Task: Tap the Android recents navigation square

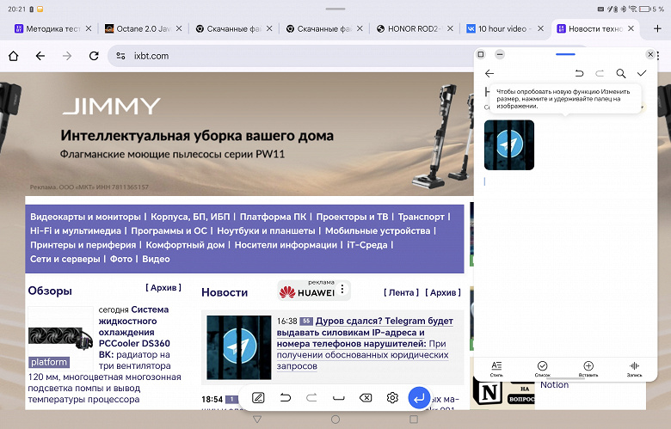Action: point(414,420)
